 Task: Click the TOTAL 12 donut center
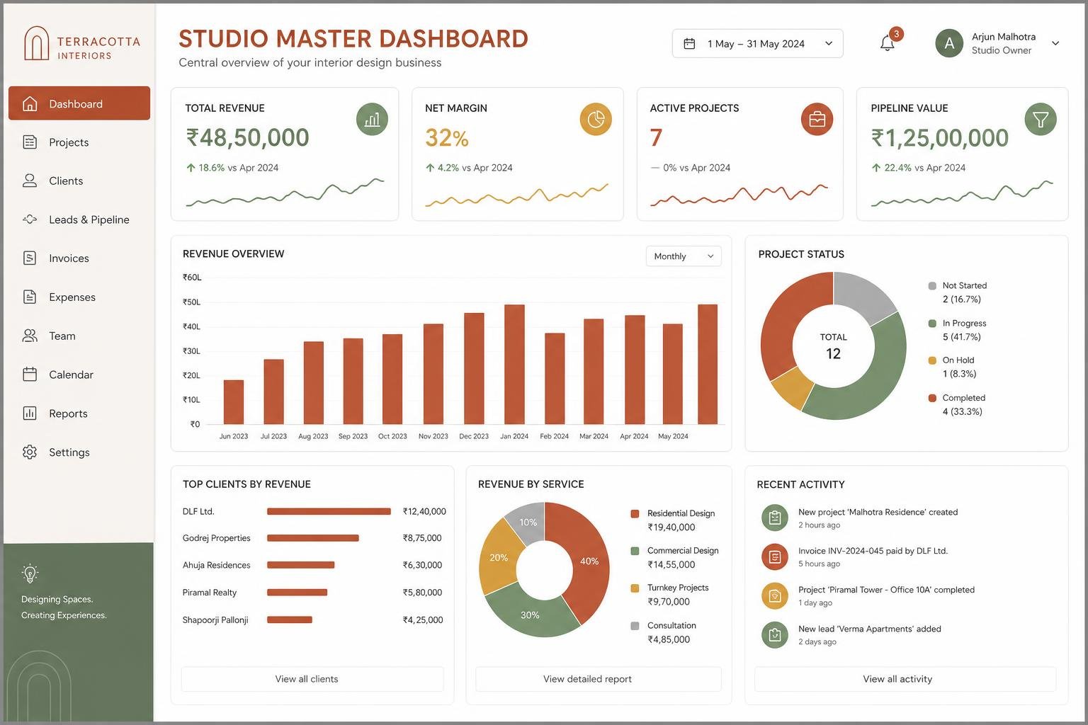tap(833, 346)
